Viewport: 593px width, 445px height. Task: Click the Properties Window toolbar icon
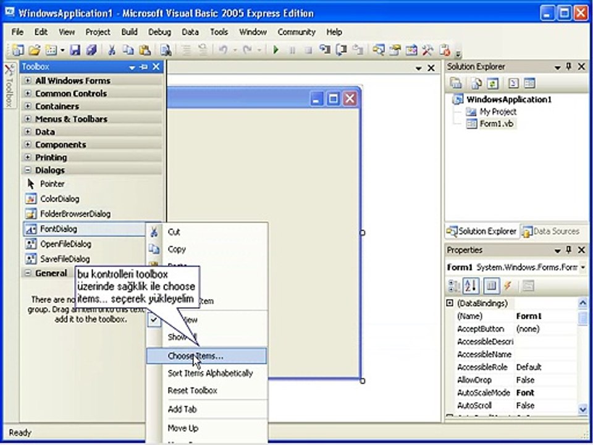click(x=395, y=50)
